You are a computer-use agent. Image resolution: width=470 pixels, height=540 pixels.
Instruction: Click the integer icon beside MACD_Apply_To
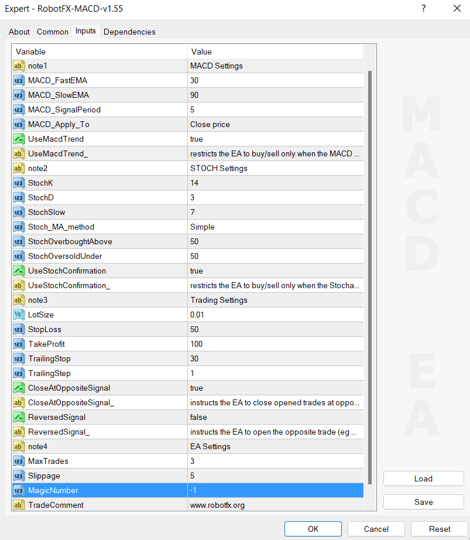tap(19, 124)
